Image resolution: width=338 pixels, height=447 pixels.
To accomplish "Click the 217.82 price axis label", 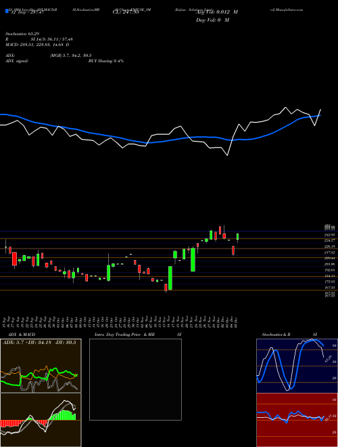I will (329, 253).
